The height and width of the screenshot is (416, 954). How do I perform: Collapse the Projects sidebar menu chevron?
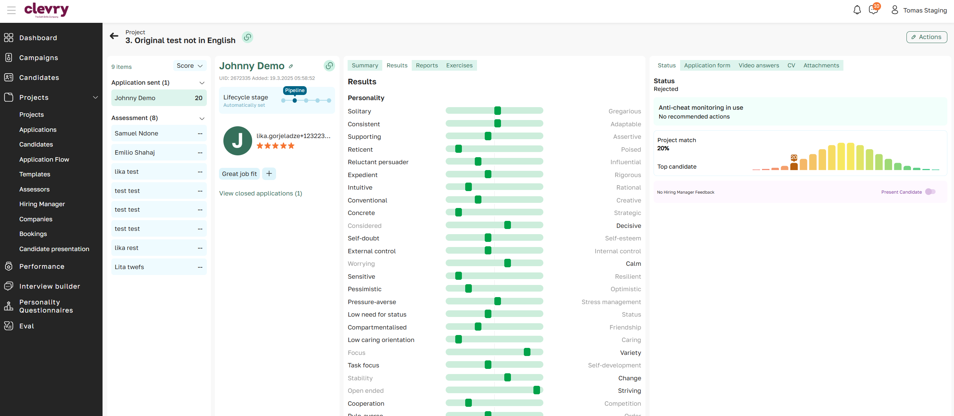coord(95,97)
